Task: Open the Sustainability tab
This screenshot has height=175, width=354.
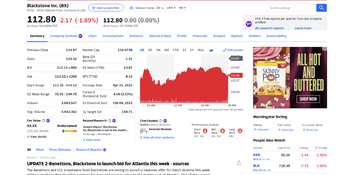Action: (276, 36)
